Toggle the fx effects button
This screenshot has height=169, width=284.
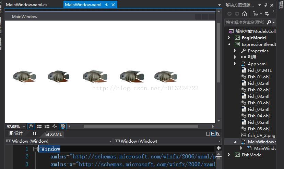pyautogui.click(x=31, y=126)
